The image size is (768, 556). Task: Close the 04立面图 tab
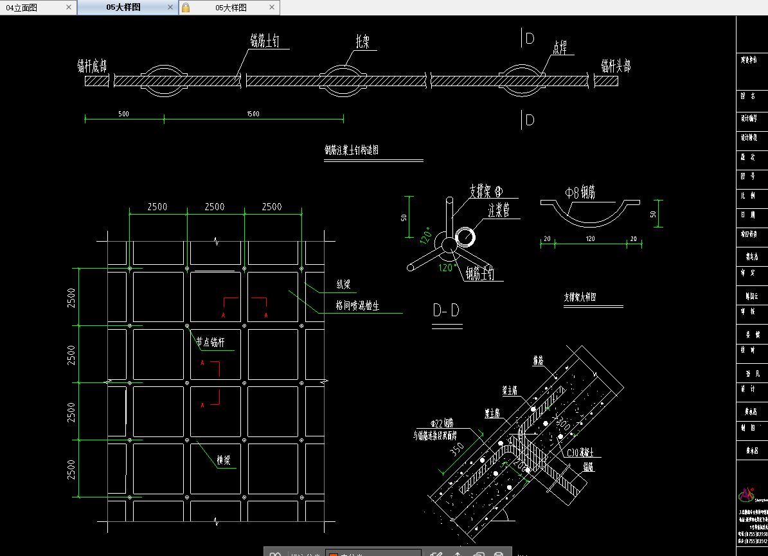(x=69, y=7)
